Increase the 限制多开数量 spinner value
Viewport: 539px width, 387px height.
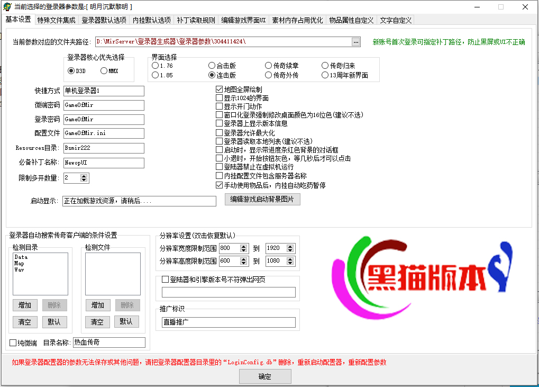click(85, 176)
